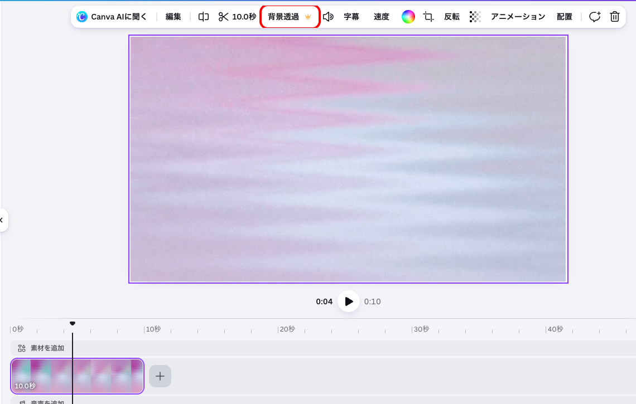636x404 pixels.
Task: Add a new page with plus button
Action: 160,376
